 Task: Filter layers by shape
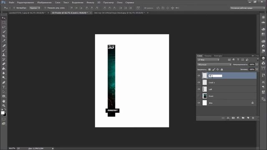click(x=243, y=60)
